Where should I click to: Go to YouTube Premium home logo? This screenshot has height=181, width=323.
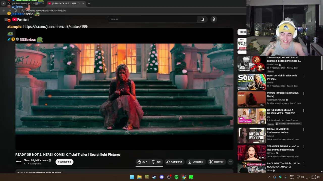(21, 19)
